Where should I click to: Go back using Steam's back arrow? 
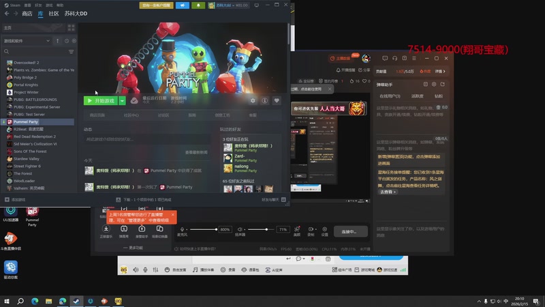click(7, 14)
